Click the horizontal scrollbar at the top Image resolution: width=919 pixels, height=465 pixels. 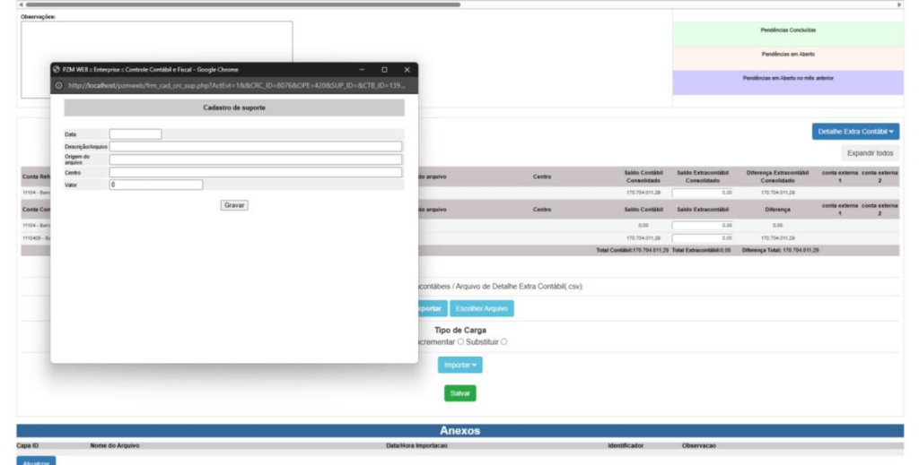[x=242, y=4]
